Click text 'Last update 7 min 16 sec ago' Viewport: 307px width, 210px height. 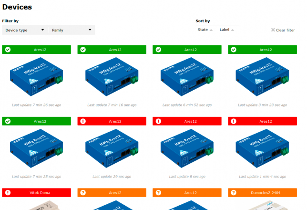112,105
